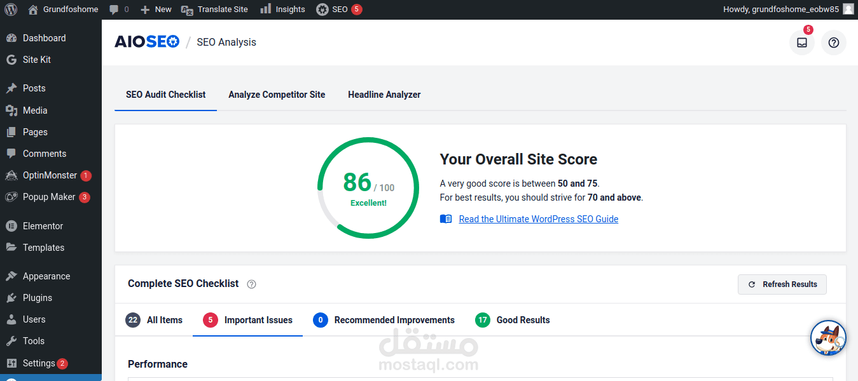
Task: Click the Performance section heading
Action: [158, 364]
